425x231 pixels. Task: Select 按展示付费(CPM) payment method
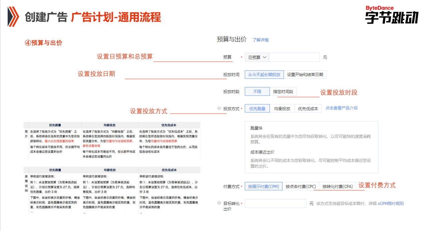click(x=264, y=187)
